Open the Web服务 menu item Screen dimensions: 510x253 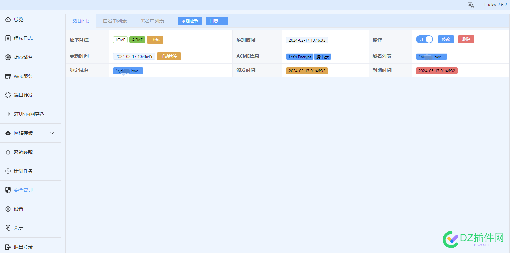30,76
